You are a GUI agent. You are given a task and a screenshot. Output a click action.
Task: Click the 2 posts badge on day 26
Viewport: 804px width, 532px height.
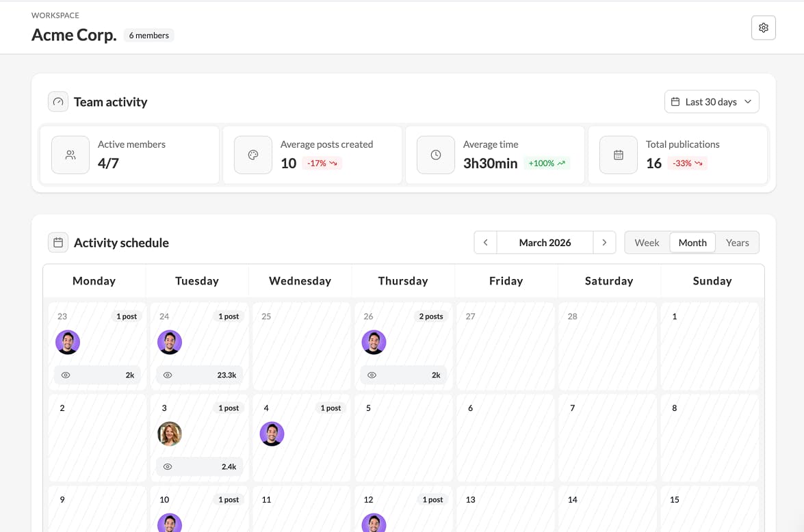(x=430, y=316)
